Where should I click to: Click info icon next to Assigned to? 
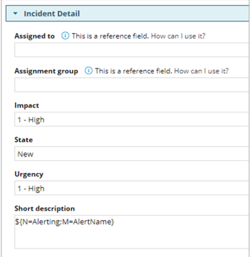[x=65, y=36]
